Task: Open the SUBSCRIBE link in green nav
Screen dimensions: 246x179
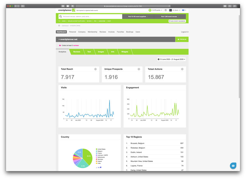Action: tap(102, 21)
